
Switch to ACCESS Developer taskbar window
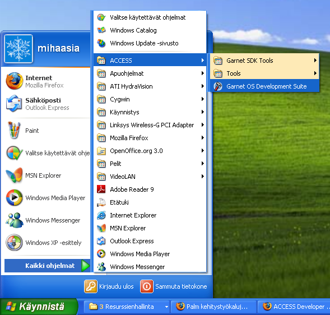coord(294,307)
